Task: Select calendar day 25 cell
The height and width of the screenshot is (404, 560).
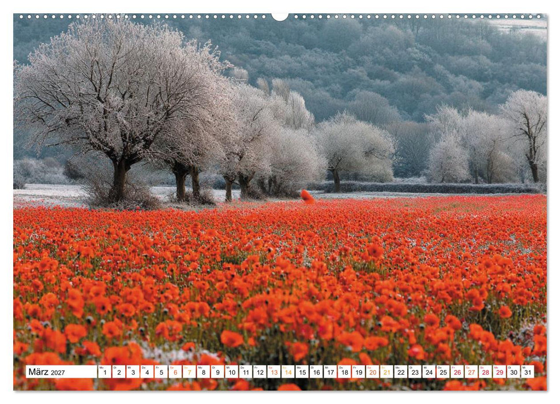Action: [x=443, y=372]
